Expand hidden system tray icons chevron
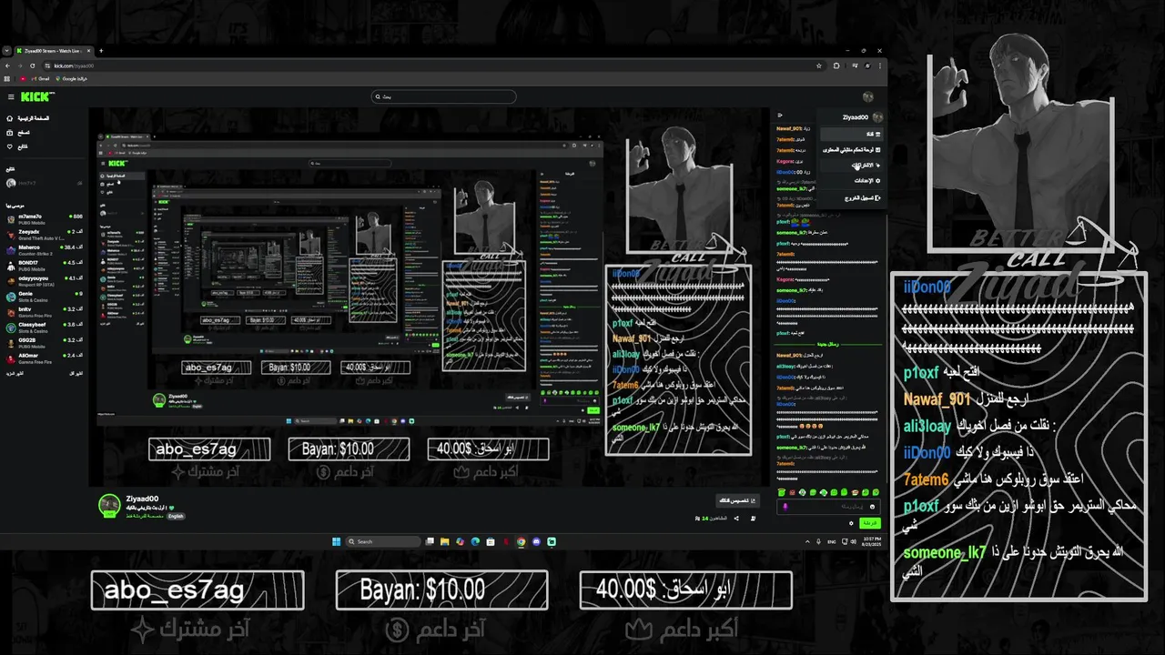 [x=807, y=541]
